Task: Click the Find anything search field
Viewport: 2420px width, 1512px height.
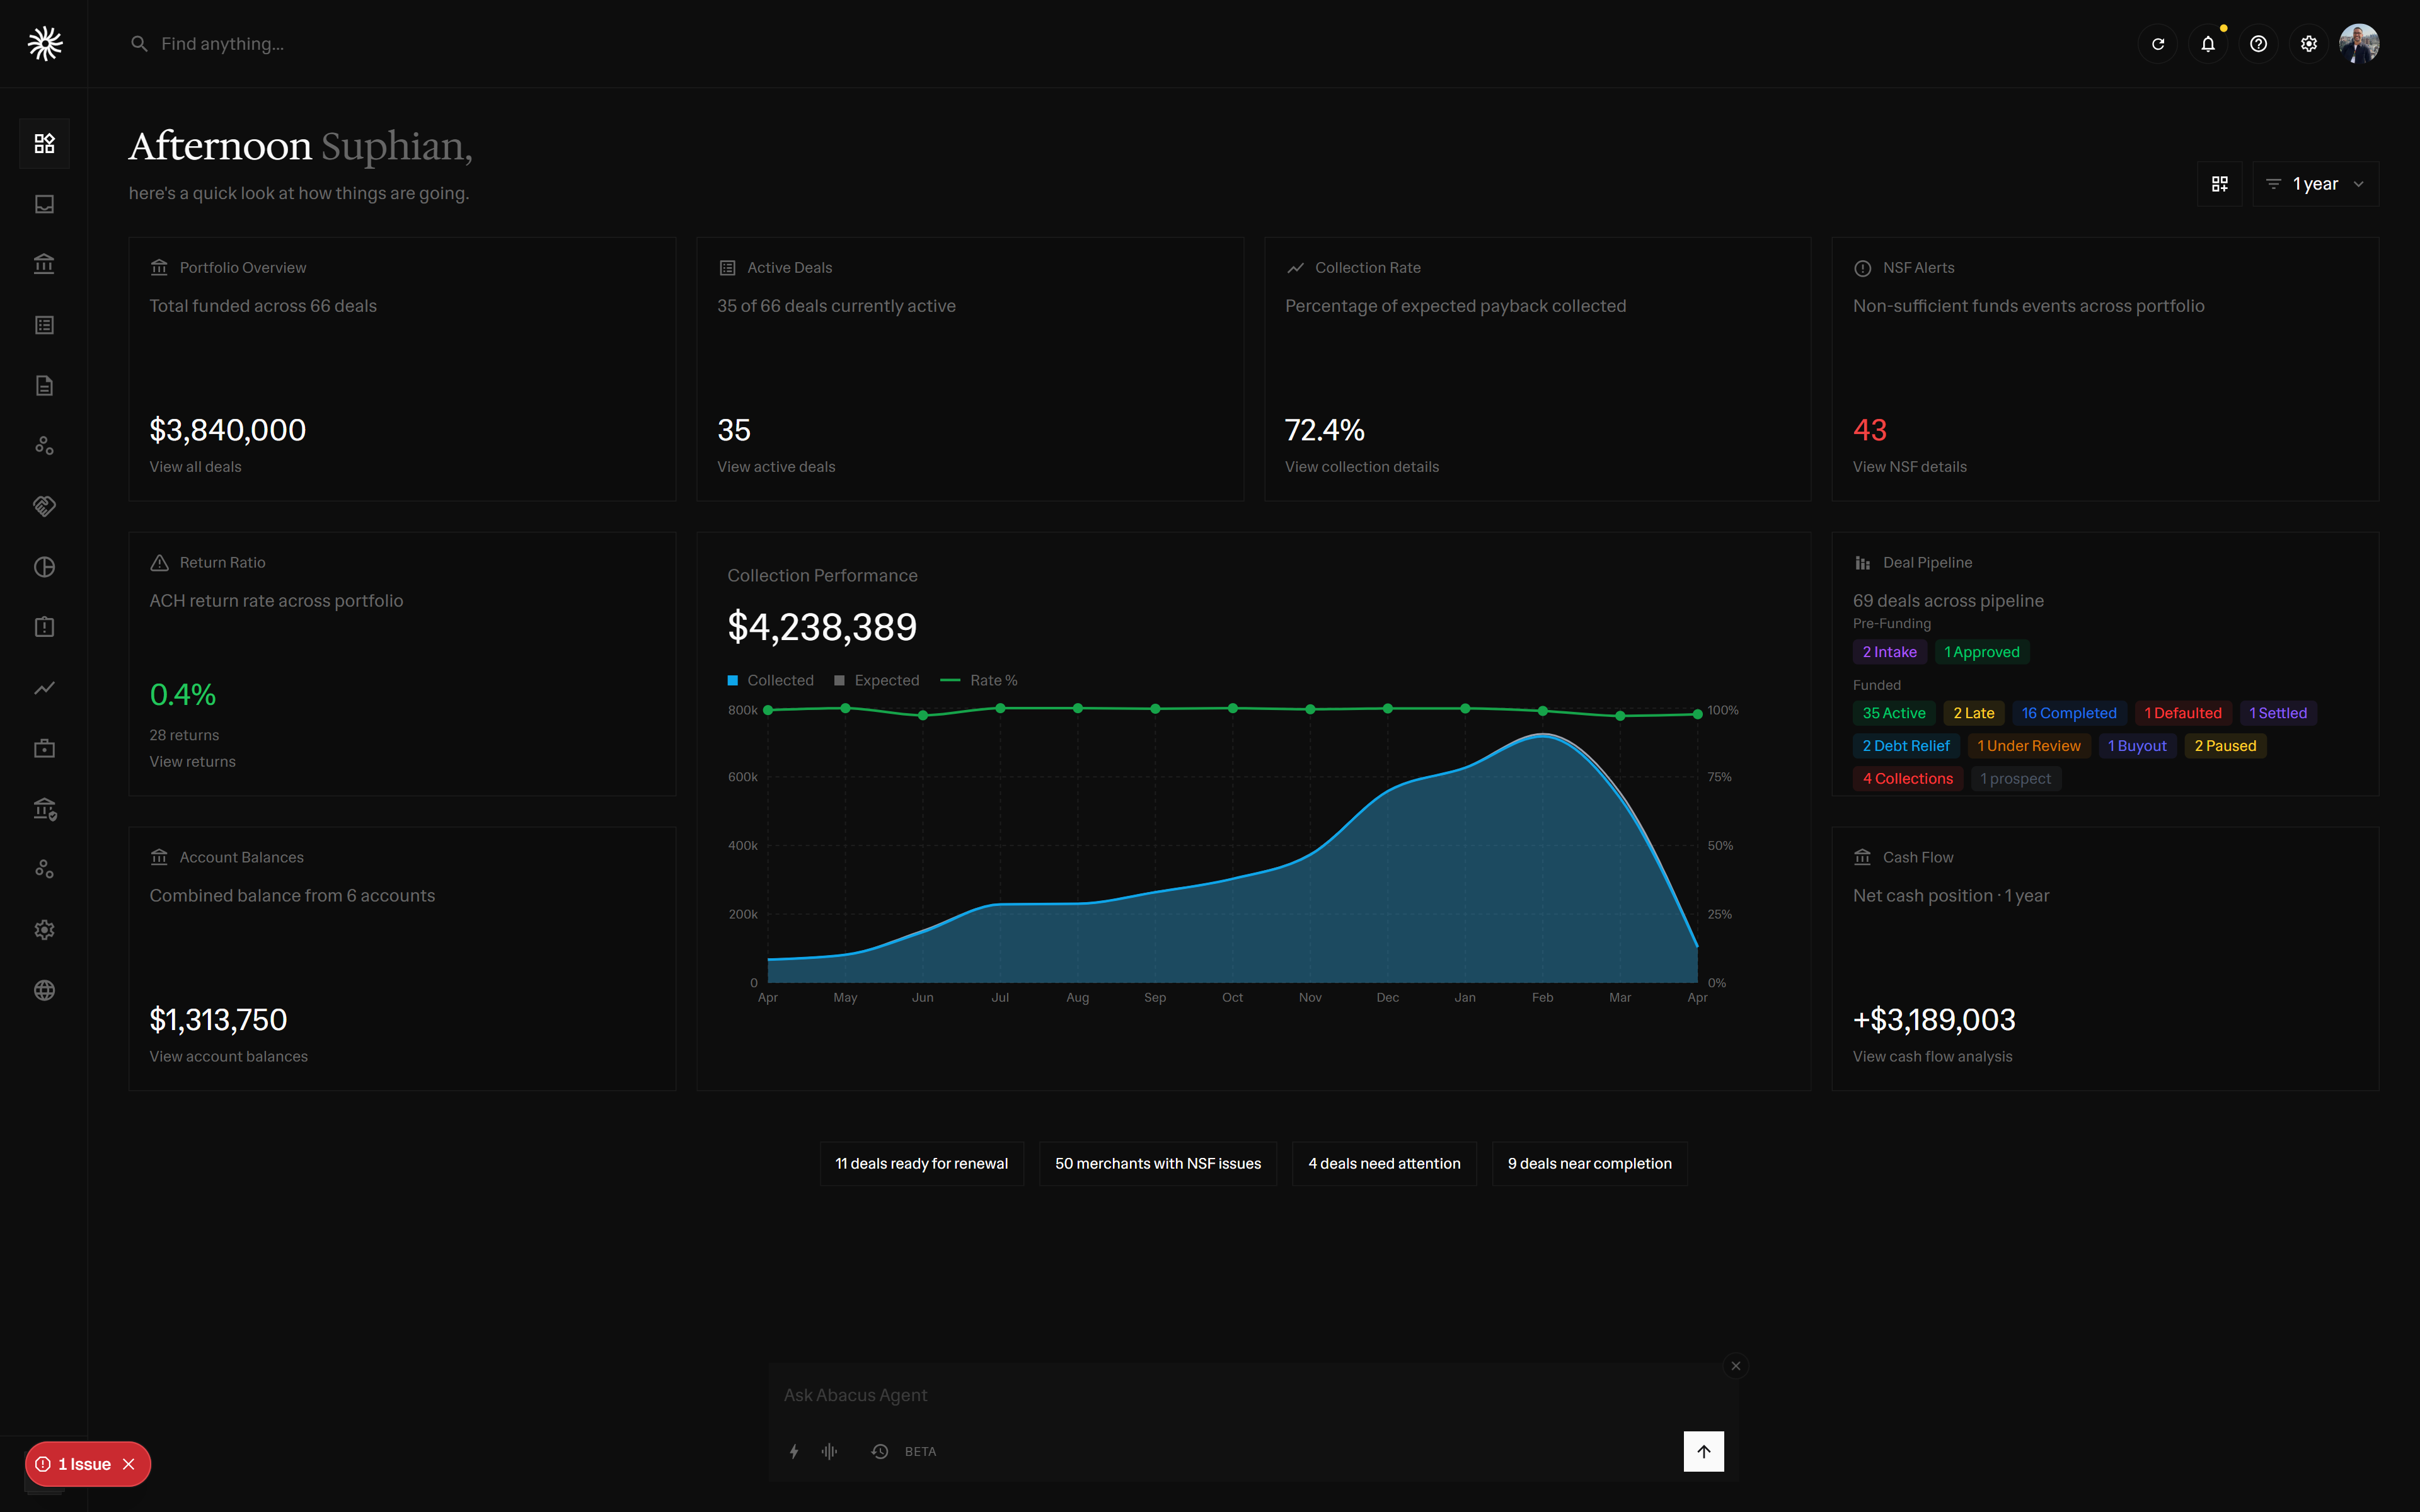Action: 222,43
